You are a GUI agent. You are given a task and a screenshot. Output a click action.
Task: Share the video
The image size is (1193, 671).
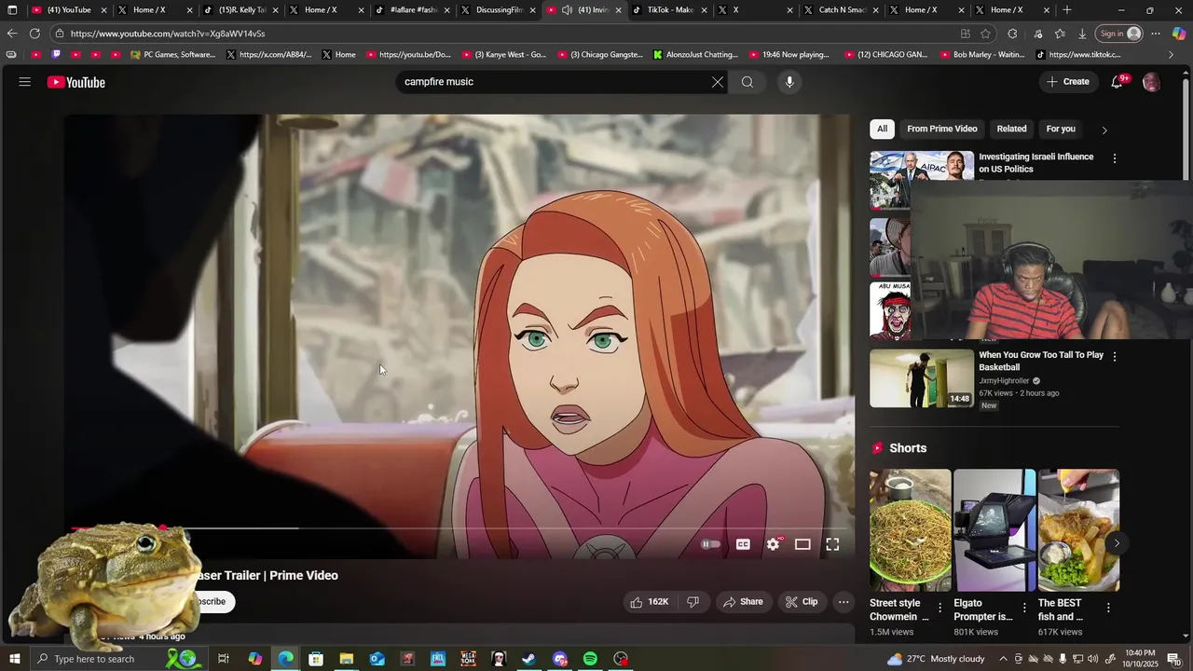tap(743, 602)
